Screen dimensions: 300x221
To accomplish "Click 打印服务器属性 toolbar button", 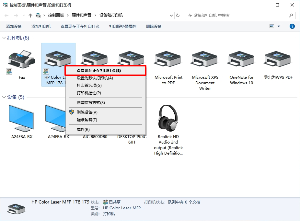I will tap(123, 26).
